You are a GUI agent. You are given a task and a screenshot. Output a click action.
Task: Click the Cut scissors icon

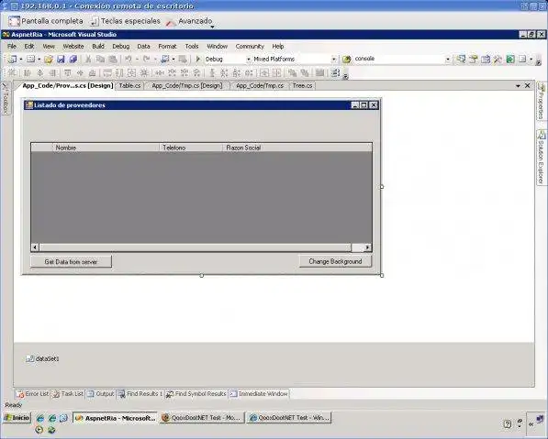pos(88,60)
